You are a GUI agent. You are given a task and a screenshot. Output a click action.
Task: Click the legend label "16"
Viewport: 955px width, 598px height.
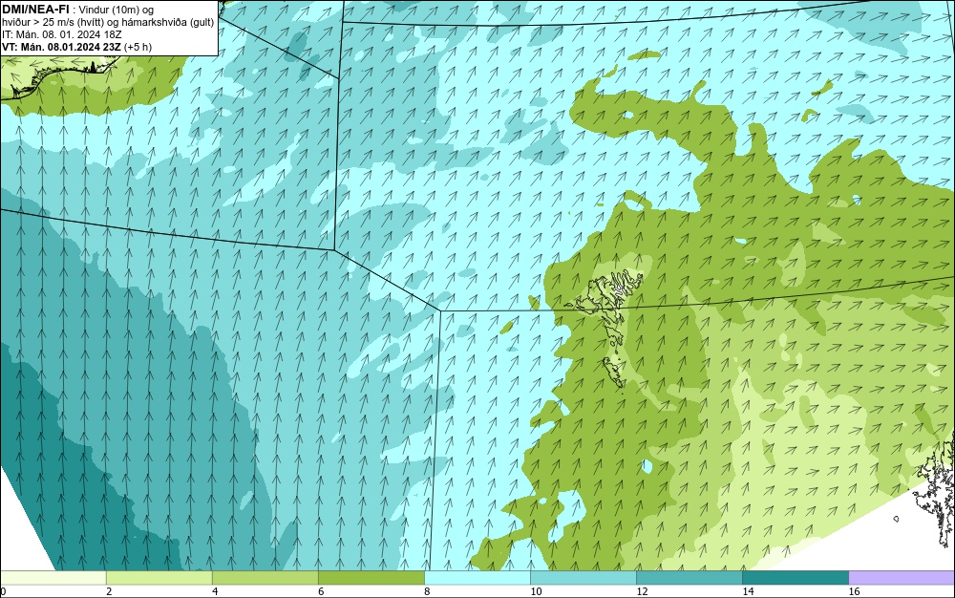click(855, 591)
